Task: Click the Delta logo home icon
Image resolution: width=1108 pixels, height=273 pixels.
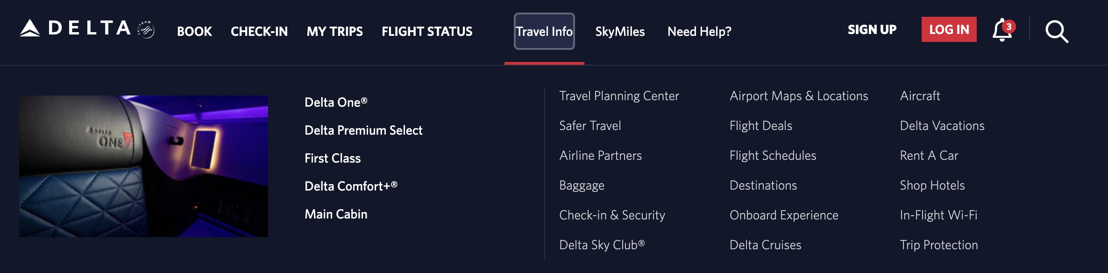Action: 75,28
